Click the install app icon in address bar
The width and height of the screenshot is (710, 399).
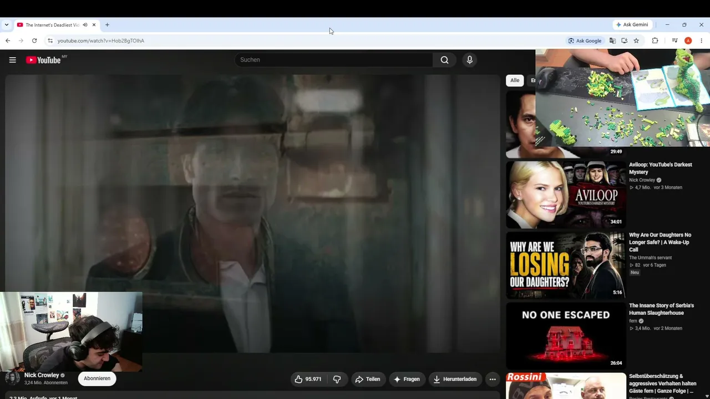pos(624,40)
